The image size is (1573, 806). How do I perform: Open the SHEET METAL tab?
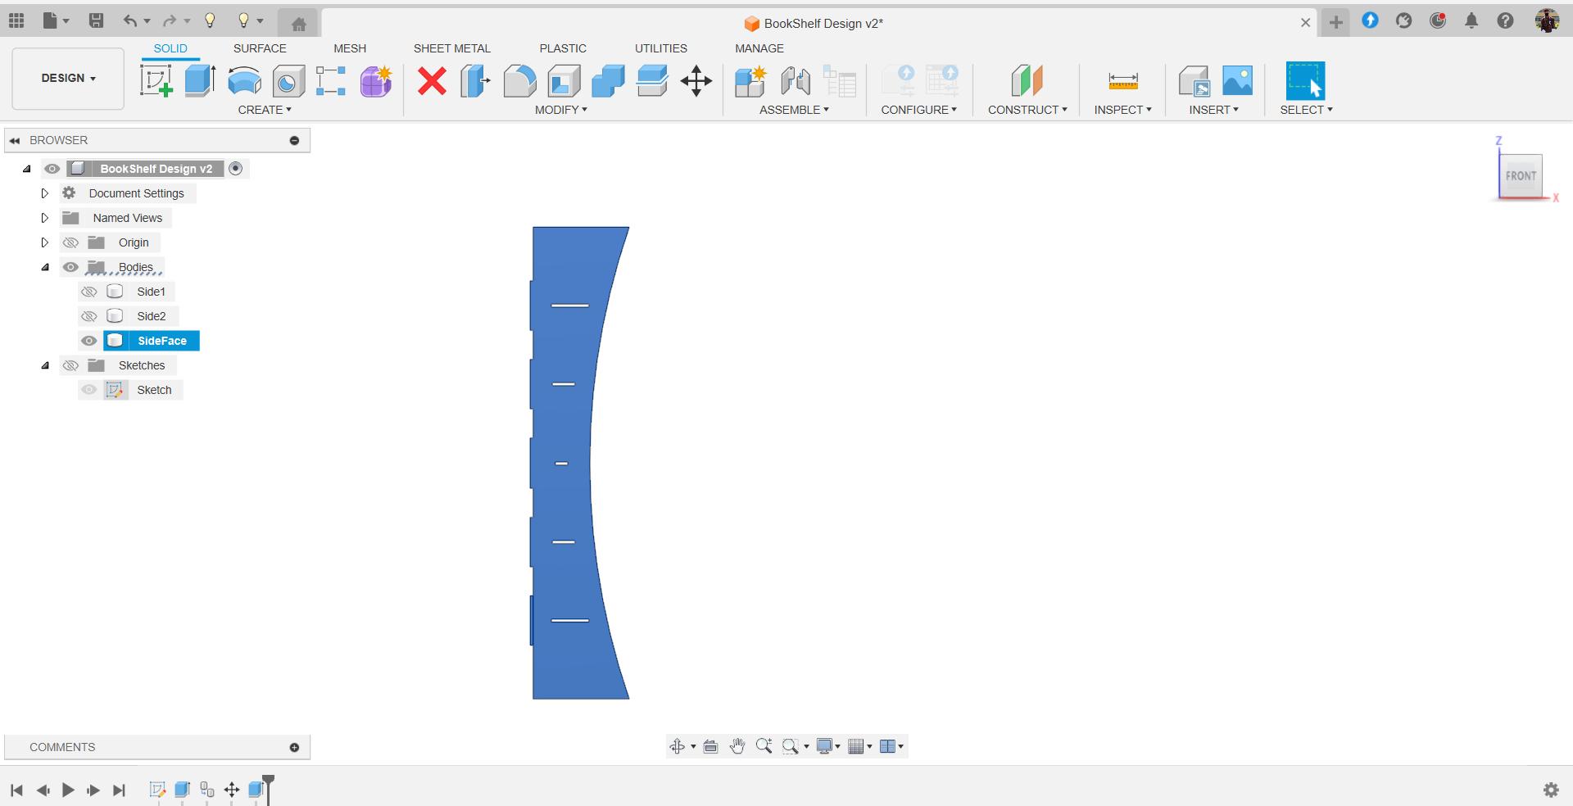(x=451, y=48)
